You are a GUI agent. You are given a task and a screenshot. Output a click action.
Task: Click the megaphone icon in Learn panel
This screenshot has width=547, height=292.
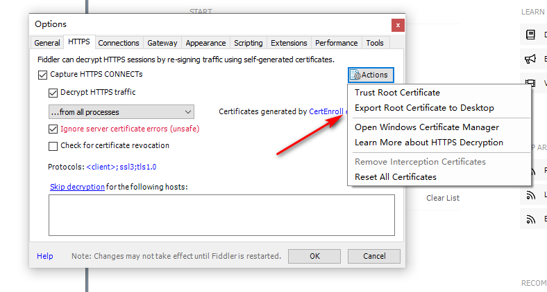pos(530,59)
